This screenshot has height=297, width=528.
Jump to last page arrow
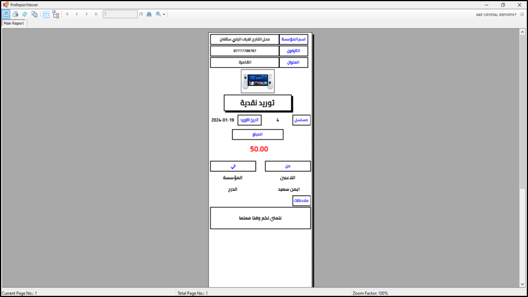97,14
